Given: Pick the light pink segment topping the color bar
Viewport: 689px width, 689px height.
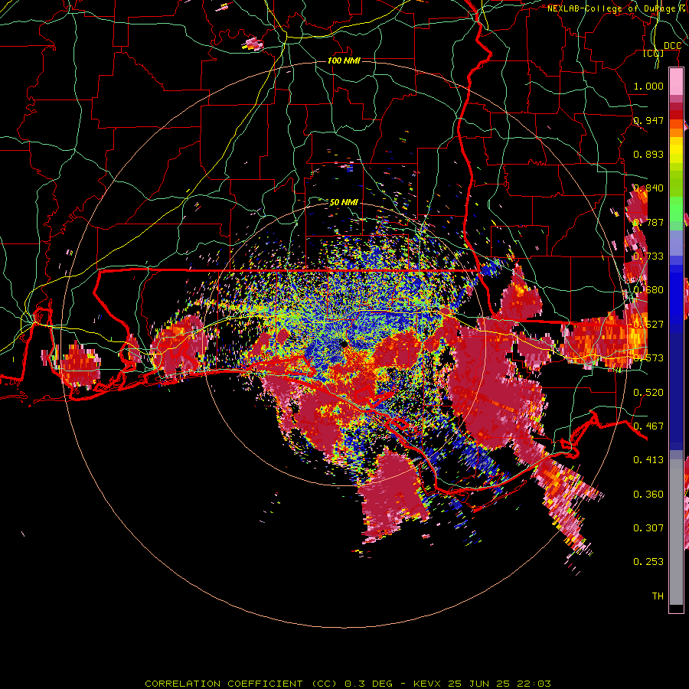Looking at the screenshot, I should (676, 81).
